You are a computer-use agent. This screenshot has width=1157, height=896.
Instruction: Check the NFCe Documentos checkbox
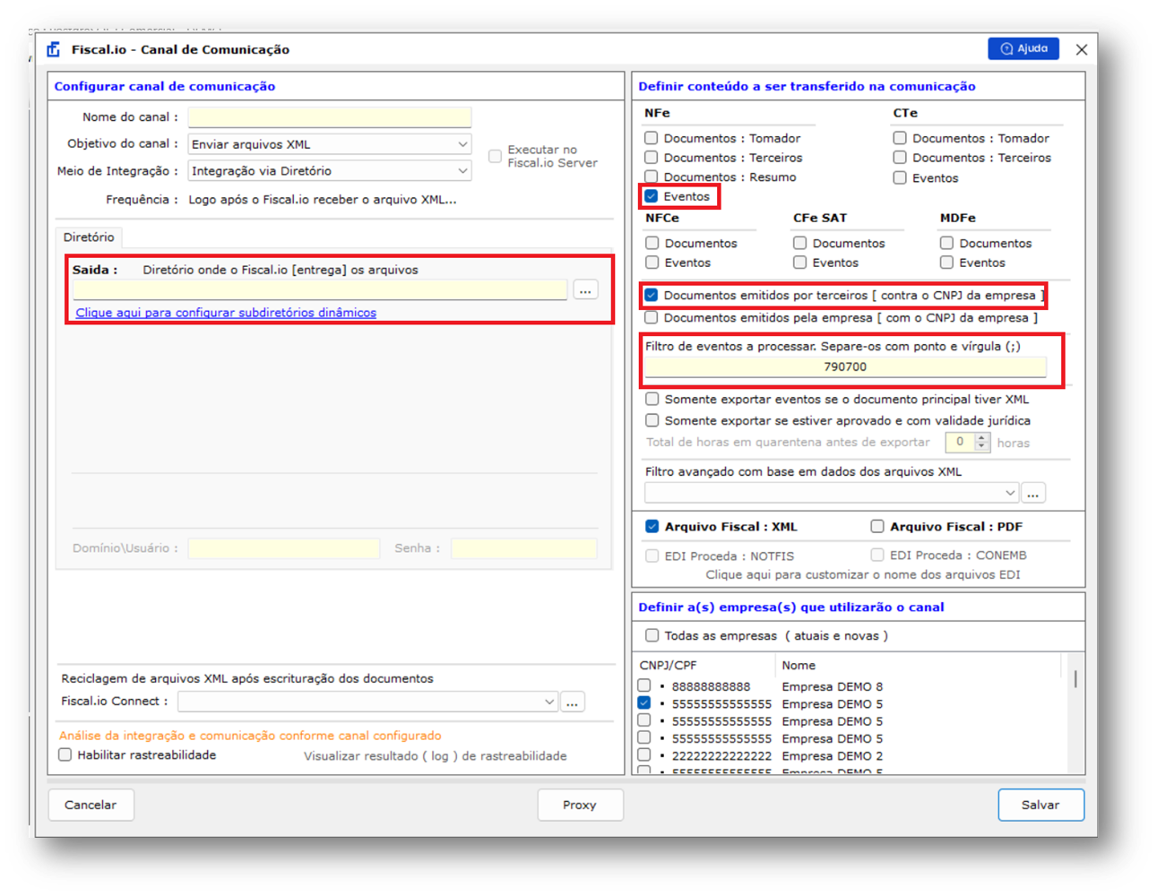click(x=652, y=243)
